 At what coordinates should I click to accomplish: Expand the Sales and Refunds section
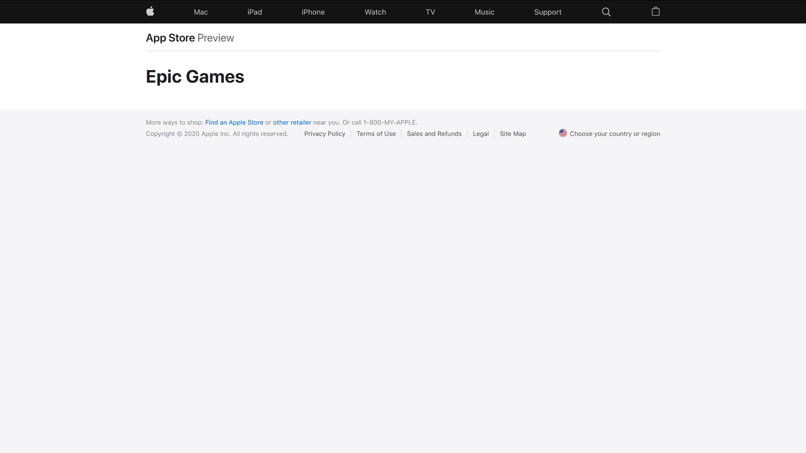pyautogui.click(x=434, y=133)
